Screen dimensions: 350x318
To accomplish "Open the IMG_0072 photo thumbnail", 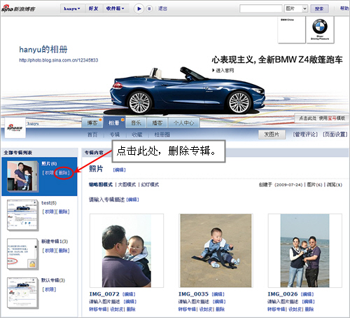I will coord(127,251).
